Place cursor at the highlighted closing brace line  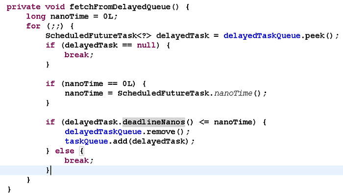pos(171,170)
